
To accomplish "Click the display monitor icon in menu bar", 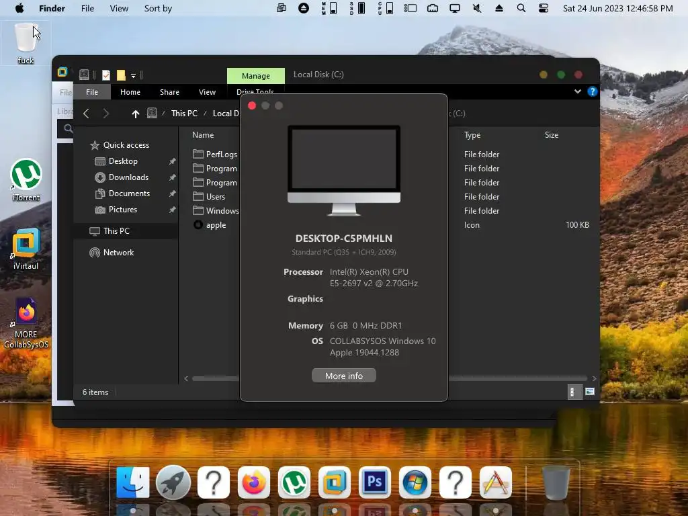I will point(455,8).
